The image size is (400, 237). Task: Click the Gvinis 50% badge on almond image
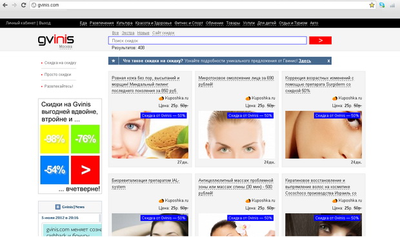click(163, 115)
